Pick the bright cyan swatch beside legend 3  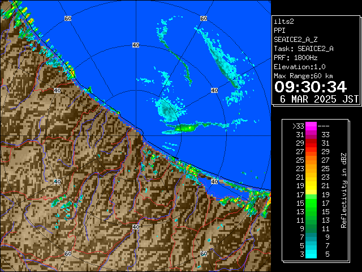tap(311, 254)
